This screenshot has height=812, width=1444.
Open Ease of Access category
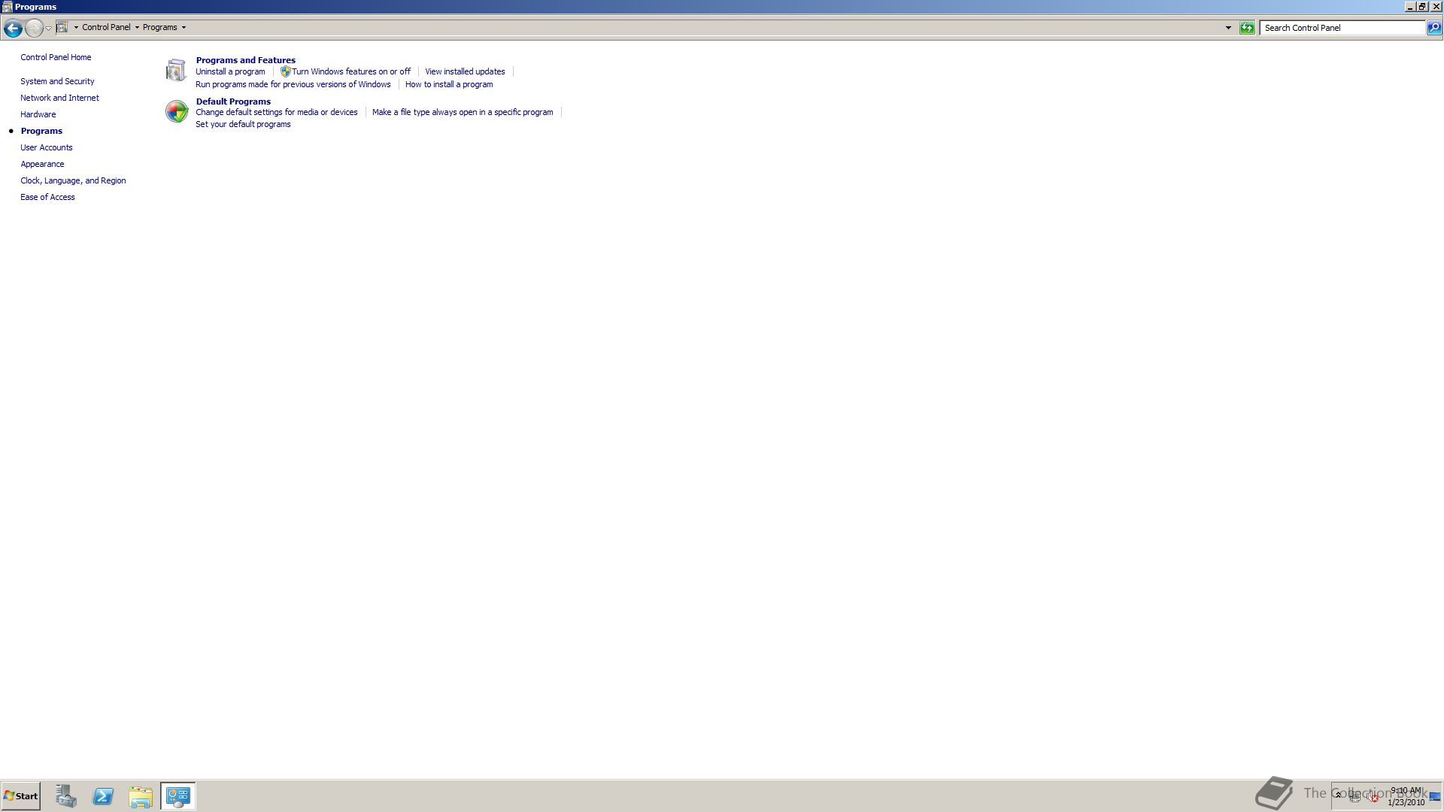(x=47, y=197)
